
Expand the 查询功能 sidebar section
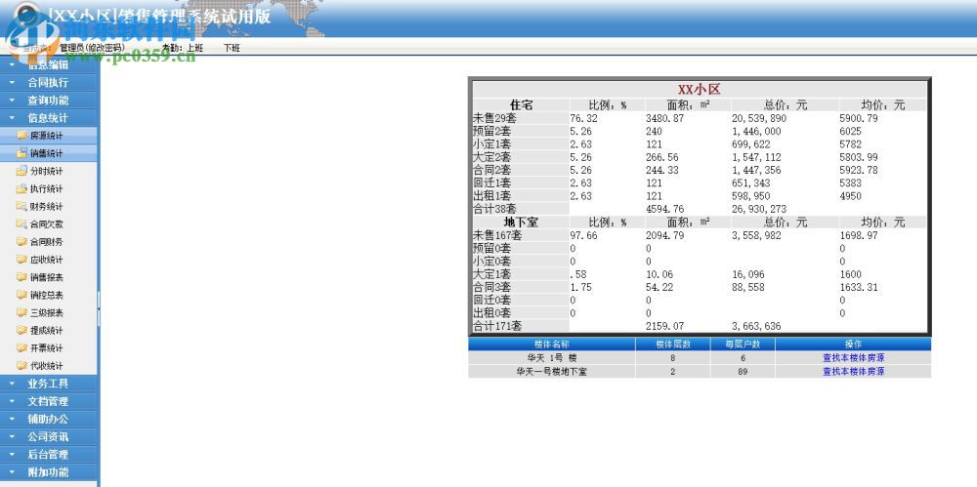coord(49,101)
